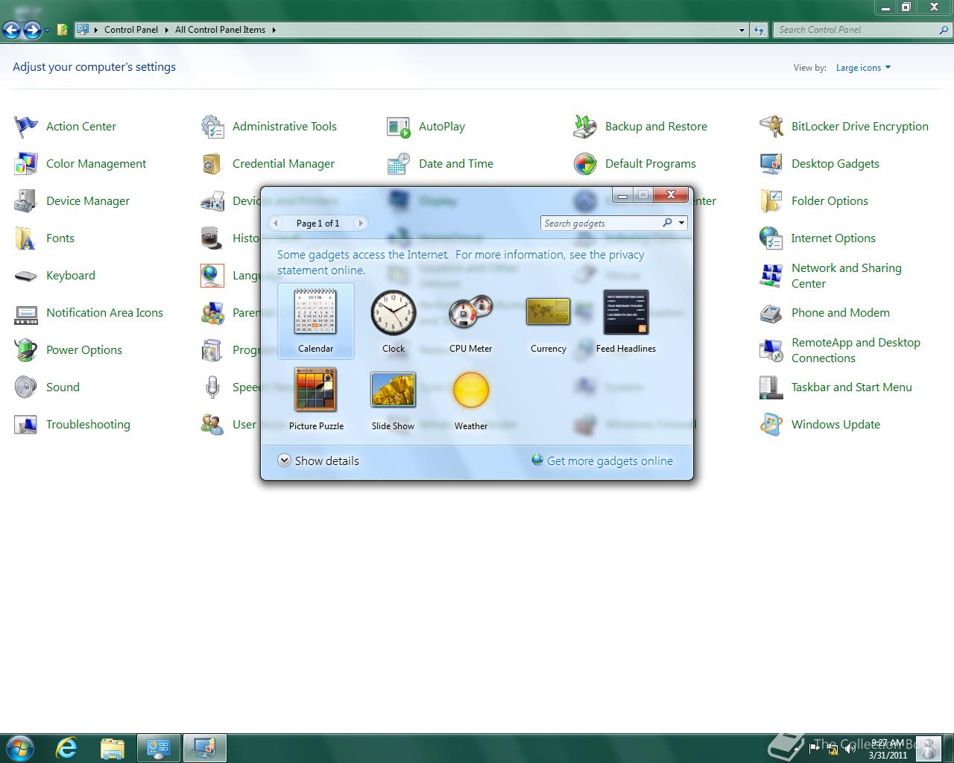The width and height of the screenshot is (954, 763).
Task: Open Credential Manager icon
Action: (x=212, y=164)
